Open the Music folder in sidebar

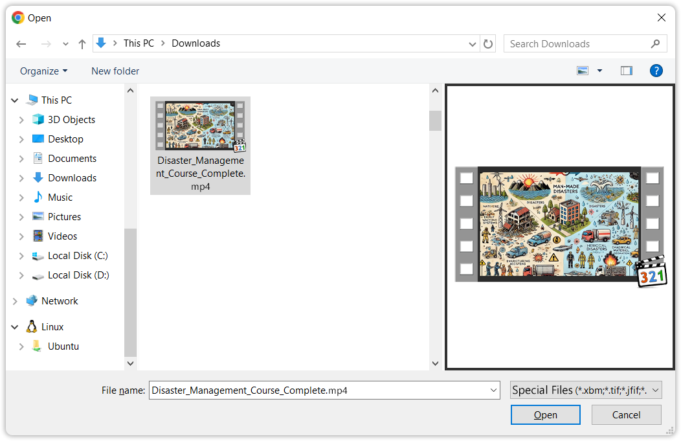60,198
